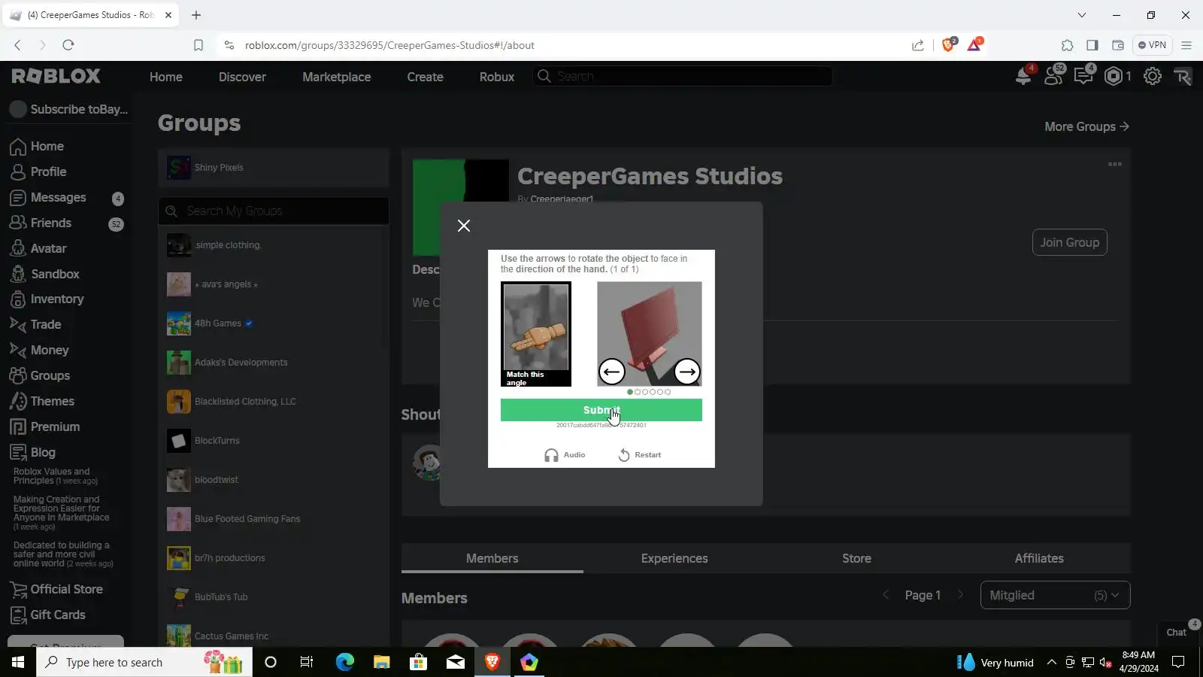Switch to Audio challenge
The image size is (1203, 677).
coord(565,455)
